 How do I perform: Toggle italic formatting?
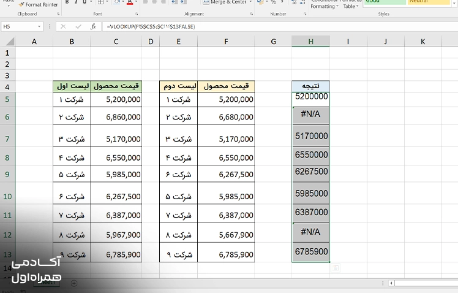(76, 2)
